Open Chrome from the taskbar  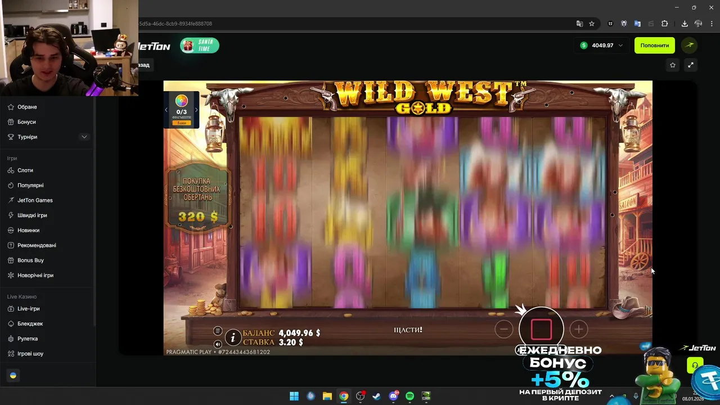(344, 396)
